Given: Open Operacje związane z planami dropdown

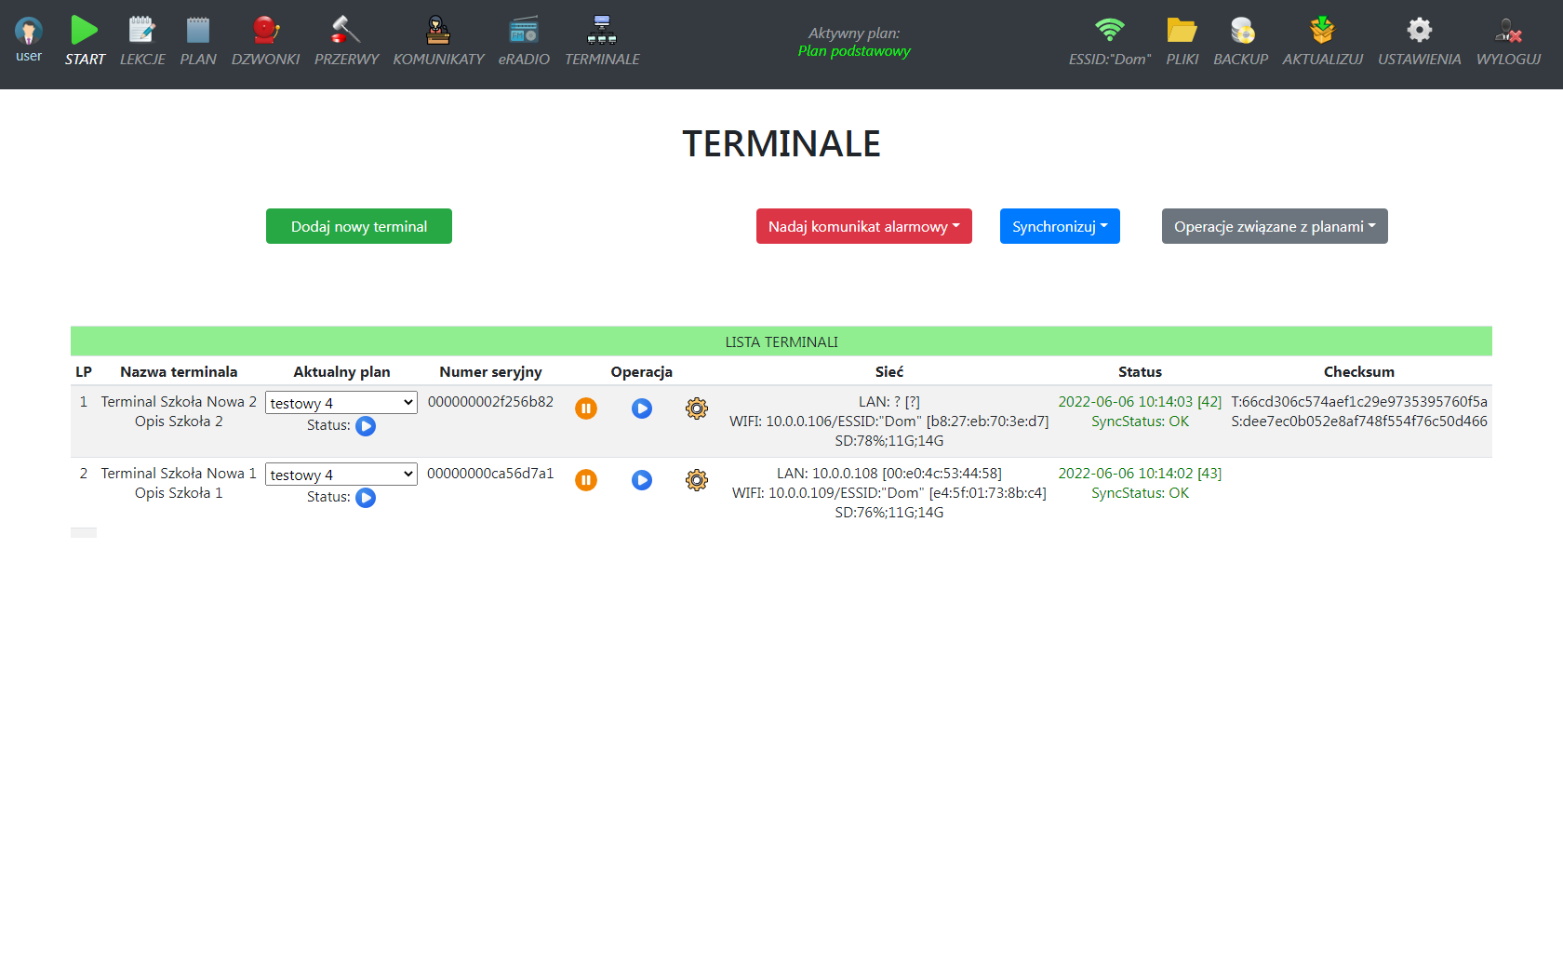Looking at the screenshot, I should coord(1275,226).
